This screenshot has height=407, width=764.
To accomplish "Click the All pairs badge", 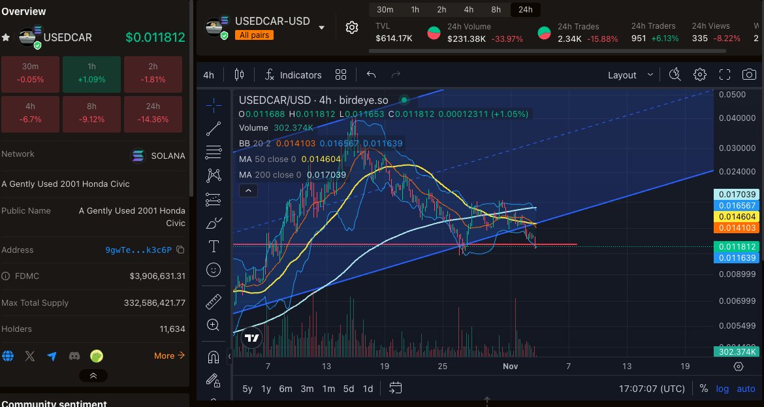I will point(255,35).
